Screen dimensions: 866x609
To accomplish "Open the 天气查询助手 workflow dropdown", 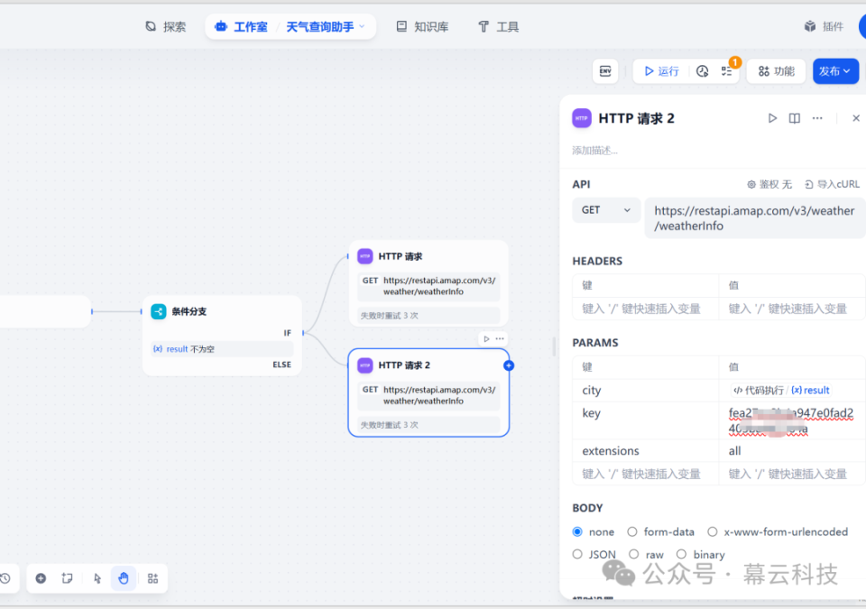I will point(327,26).
